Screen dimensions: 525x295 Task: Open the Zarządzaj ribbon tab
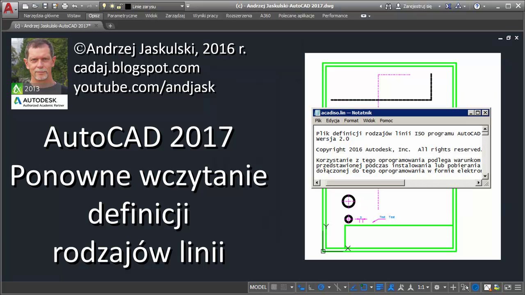(x=175, y=16)
